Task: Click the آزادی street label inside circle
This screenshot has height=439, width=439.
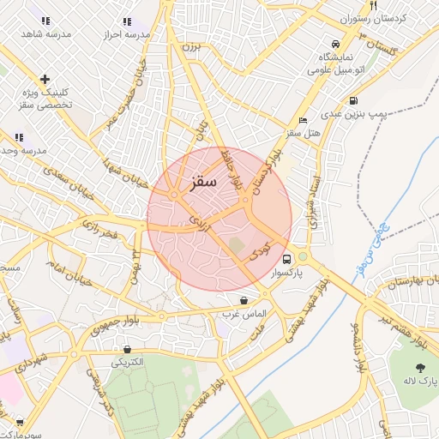Action: pos(200,223)
